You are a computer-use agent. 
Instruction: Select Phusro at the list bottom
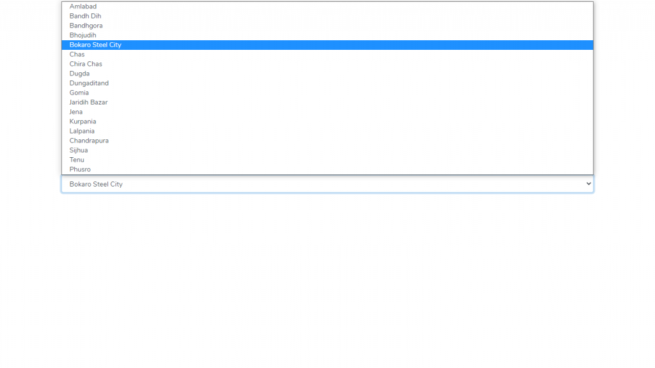pos(80,169)
